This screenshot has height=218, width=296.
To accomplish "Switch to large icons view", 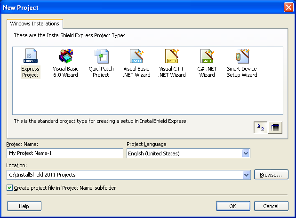I will pos(261,128).
